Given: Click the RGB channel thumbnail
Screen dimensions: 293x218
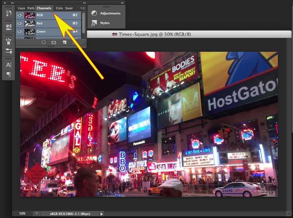Looking at the screenshot, I should [29, 15].
